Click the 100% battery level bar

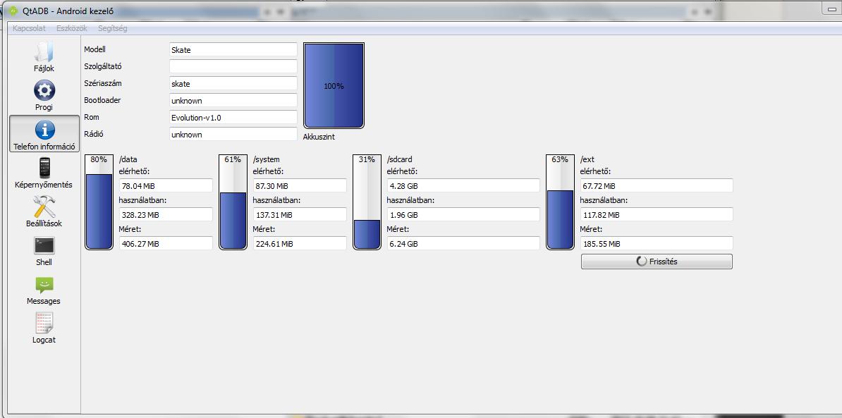(x=334, y=86)
